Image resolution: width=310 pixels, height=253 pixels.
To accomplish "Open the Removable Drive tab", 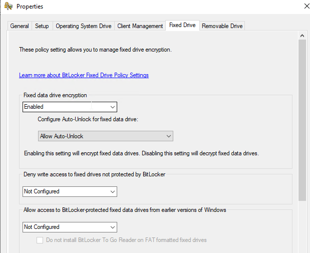I will (x=222, y=26).
